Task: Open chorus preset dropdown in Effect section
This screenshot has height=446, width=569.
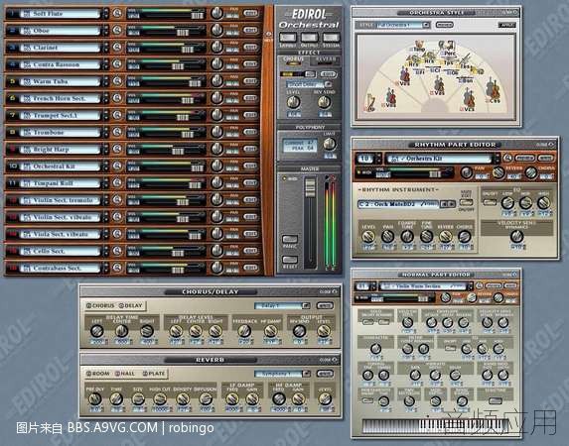Action: point(328,84)
